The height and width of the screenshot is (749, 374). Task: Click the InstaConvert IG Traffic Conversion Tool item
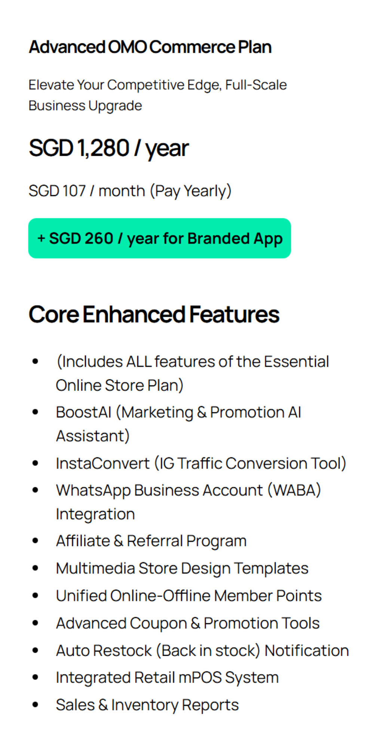point(201,463)
